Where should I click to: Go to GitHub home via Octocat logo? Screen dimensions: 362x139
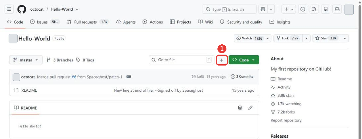[22, 10]
